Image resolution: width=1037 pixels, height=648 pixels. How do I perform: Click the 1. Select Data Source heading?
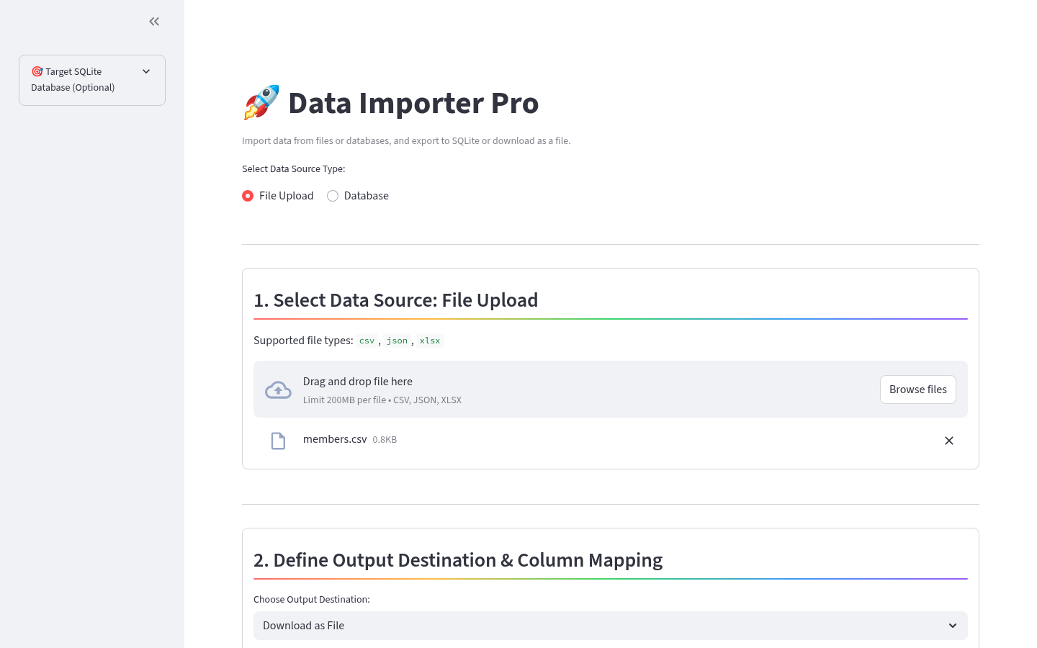point(395,300)
